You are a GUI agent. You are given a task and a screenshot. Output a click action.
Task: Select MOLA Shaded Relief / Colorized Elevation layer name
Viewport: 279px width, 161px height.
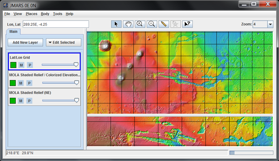pos(44,75)
